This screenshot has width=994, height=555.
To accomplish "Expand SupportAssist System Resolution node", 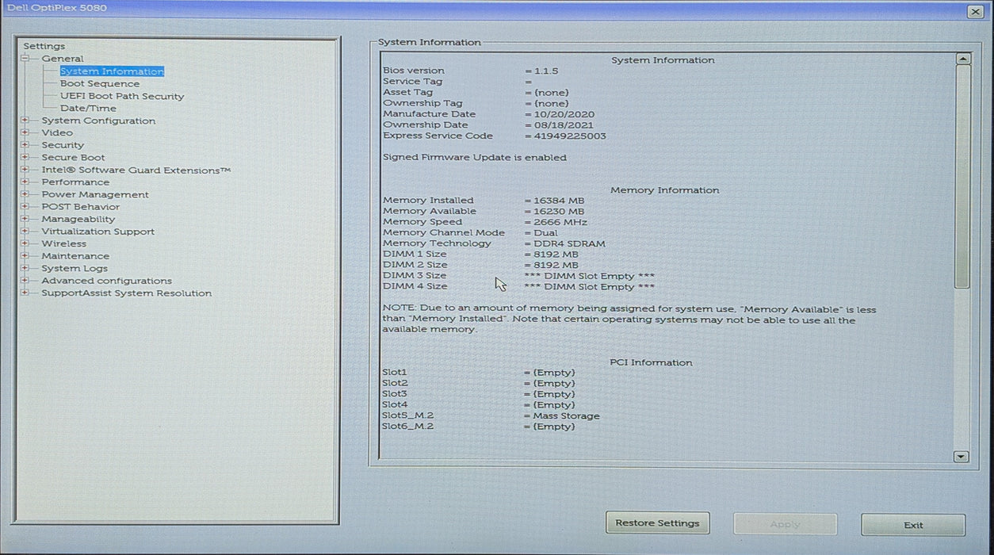I will pos(25,293).
